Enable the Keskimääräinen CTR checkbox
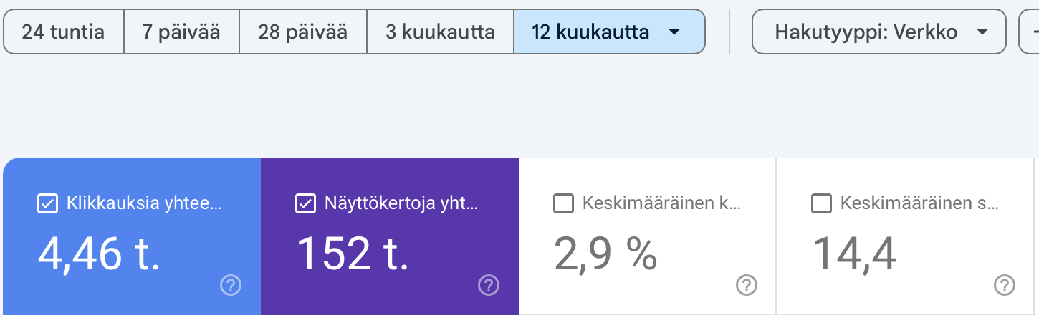The image size is (1039, 318). click(x=563, y=204)
